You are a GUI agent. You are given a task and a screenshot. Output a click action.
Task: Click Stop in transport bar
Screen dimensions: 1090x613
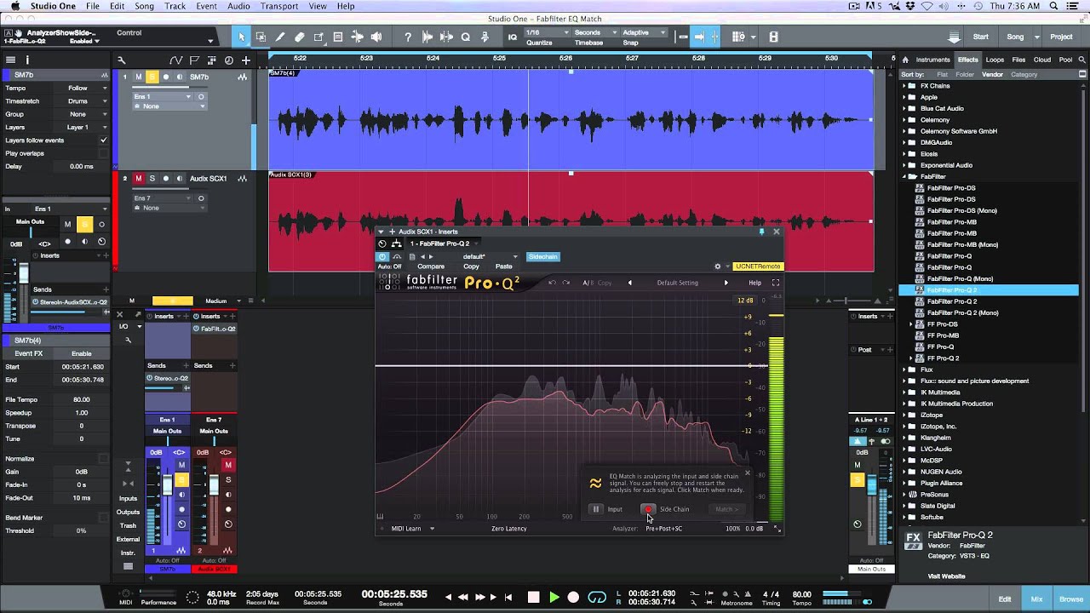(x=534, y=597)
